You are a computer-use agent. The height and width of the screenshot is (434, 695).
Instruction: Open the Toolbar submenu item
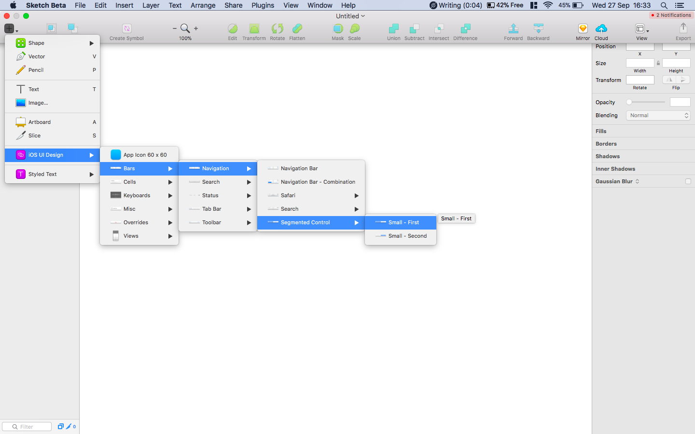pos(218,222)
